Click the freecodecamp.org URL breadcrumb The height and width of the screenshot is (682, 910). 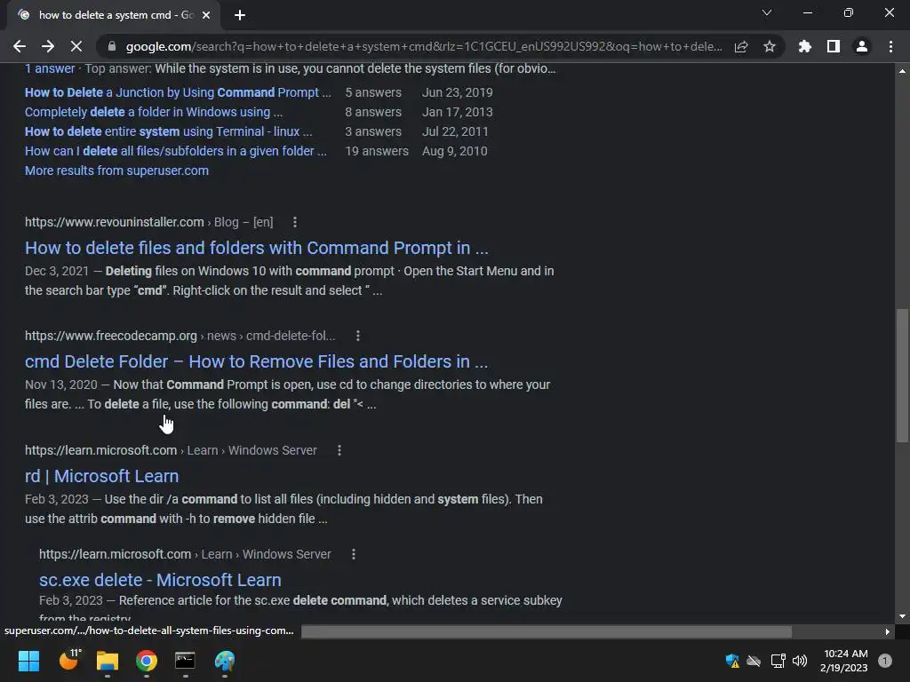click(x=180, y=336)
